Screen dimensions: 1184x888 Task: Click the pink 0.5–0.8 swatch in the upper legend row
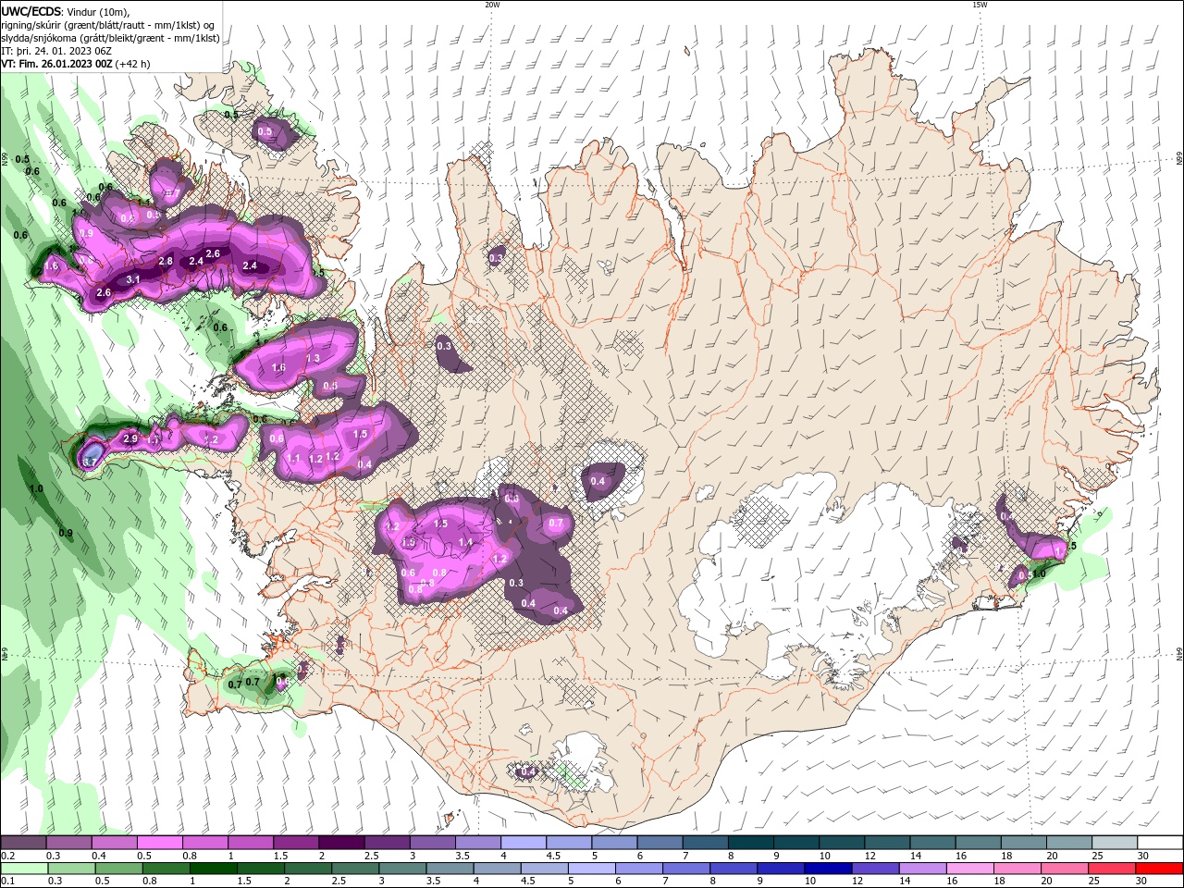(159, 843)
